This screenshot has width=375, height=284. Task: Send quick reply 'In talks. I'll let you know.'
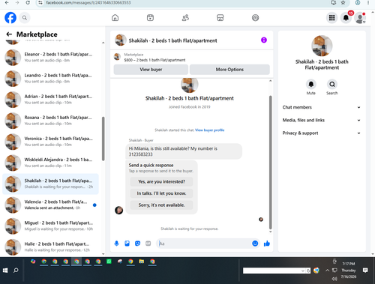(161, 193)
